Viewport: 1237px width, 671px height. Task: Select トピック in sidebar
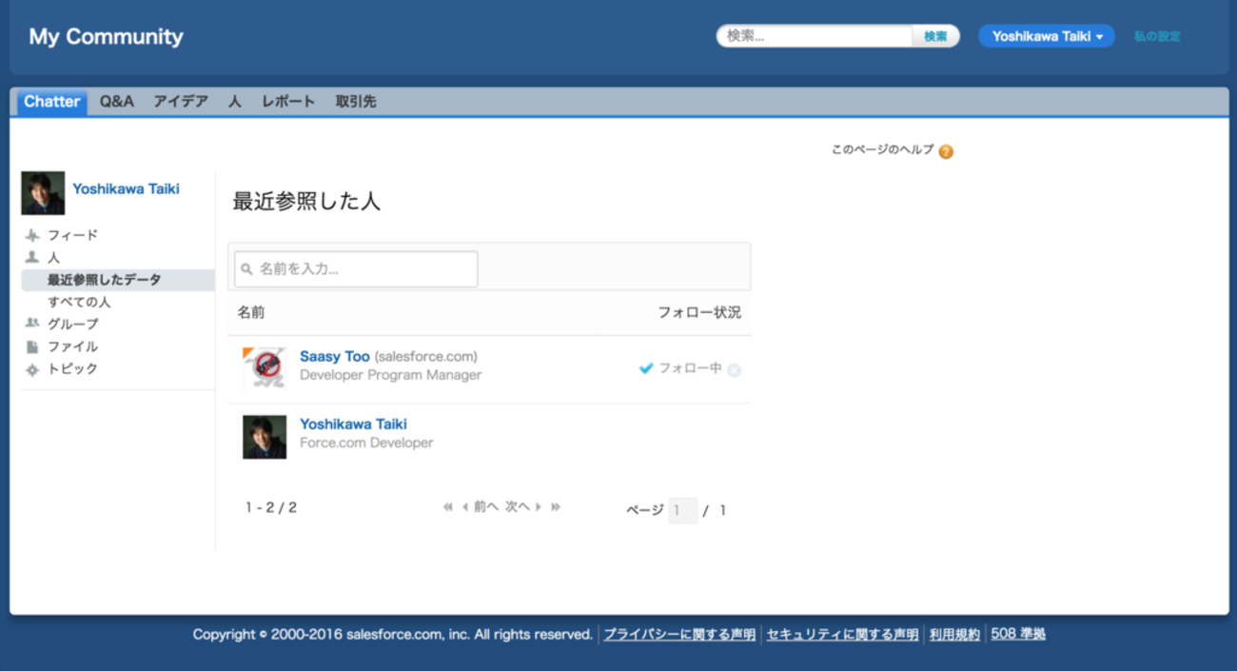pyautogui.click(x=73, y=368)
